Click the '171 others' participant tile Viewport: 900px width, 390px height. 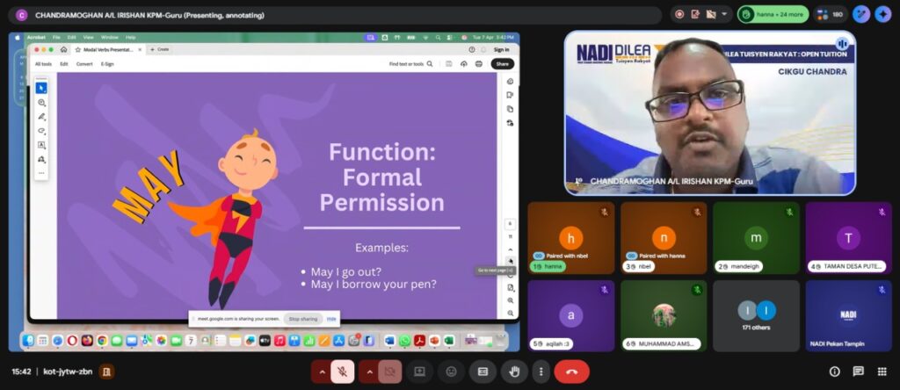[757, 315]
